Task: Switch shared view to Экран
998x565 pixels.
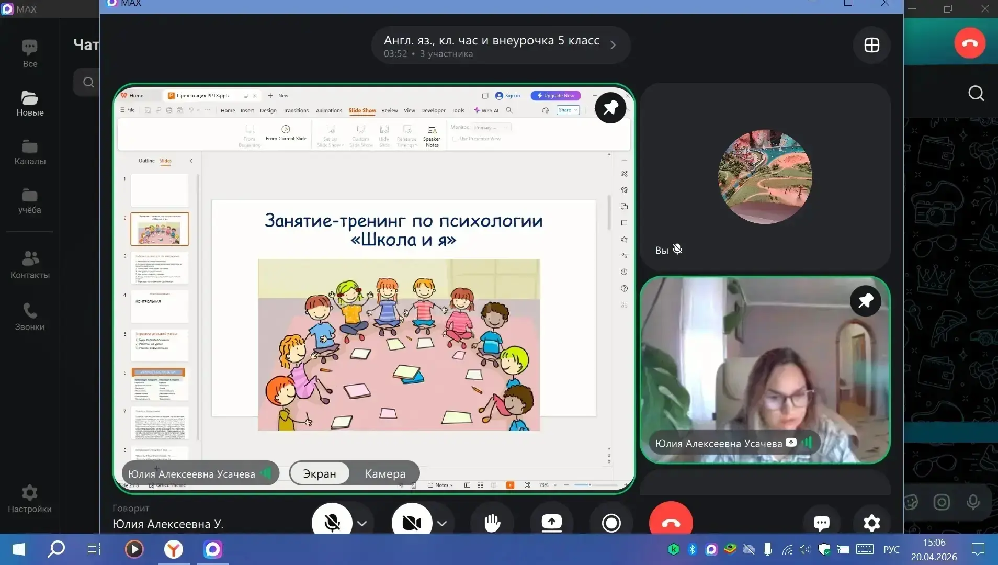Action: point(320,473)
